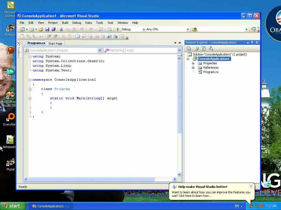Viewport: 281px width, 210px height.
Task: Click the Copy toolbar icon
Action: click(x=68, y=29)
